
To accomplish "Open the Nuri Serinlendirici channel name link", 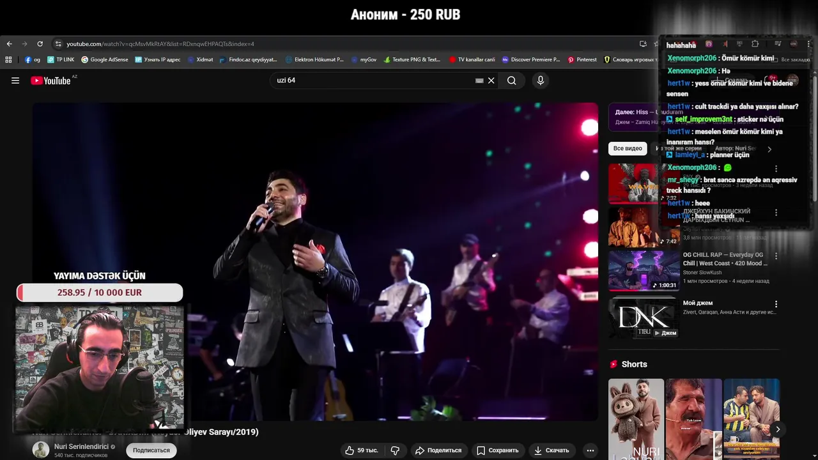I will 81,447.
